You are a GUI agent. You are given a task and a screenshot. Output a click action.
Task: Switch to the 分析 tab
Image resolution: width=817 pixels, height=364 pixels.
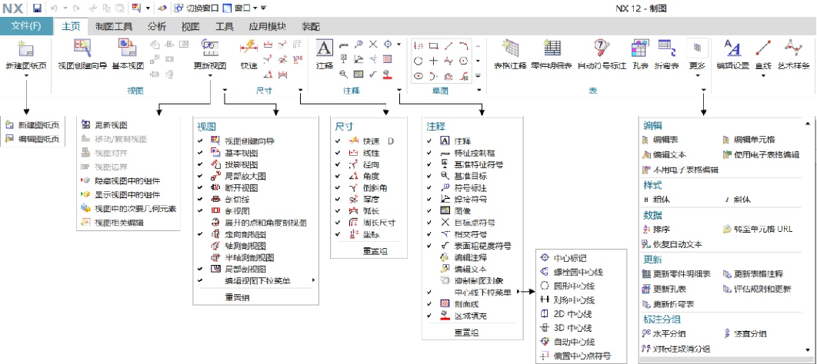click(157, 27)
